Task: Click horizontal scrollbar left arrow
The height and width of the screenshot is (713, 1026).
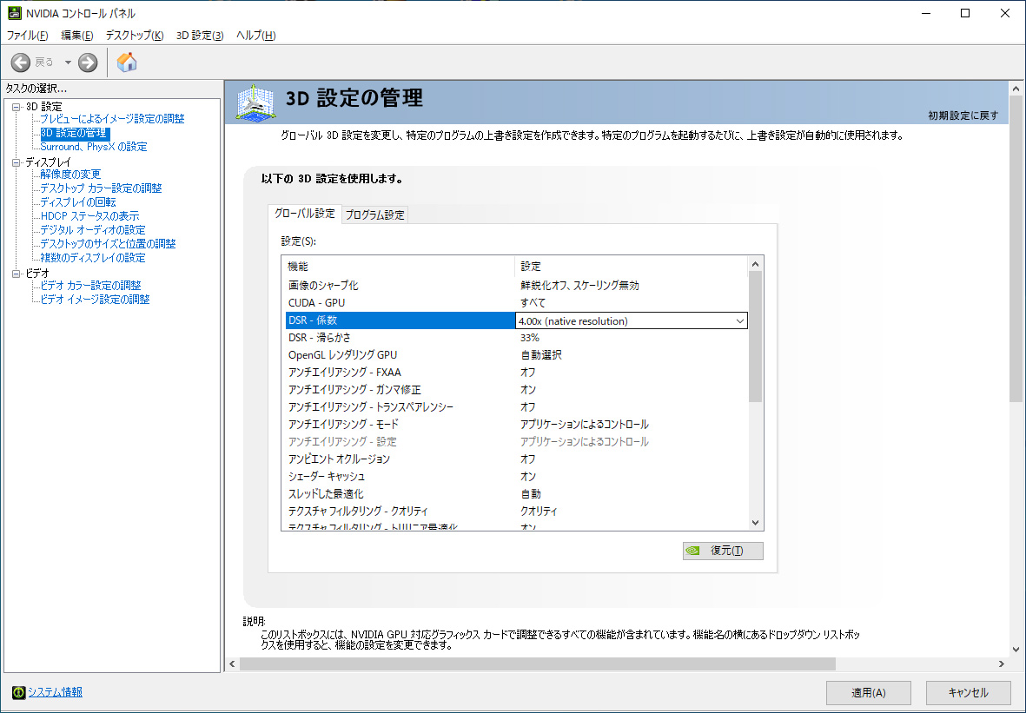Action: point(232,664)
